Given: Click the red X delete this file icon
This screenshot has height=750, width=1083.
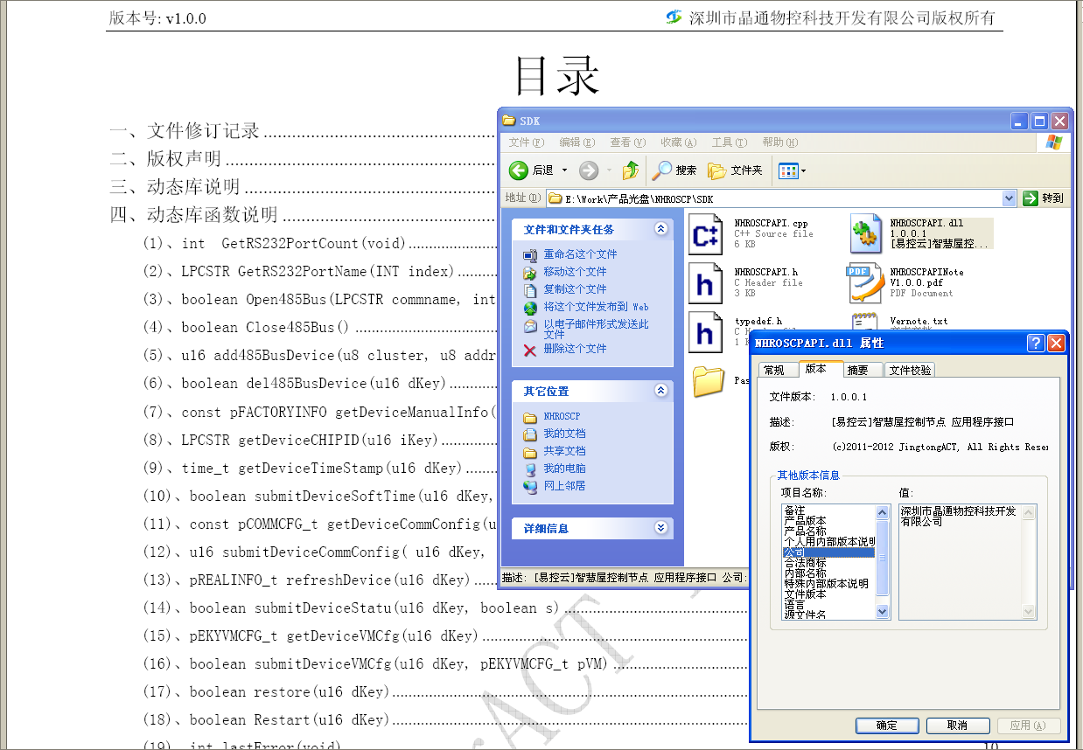Looking at the screenshot, I should [x=529, y=350].
